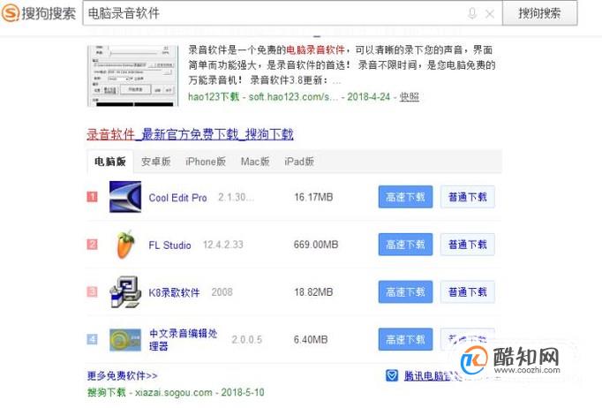Click the rank 3 number badge
This screenshot has width=602, height=408.
point(92,292)
